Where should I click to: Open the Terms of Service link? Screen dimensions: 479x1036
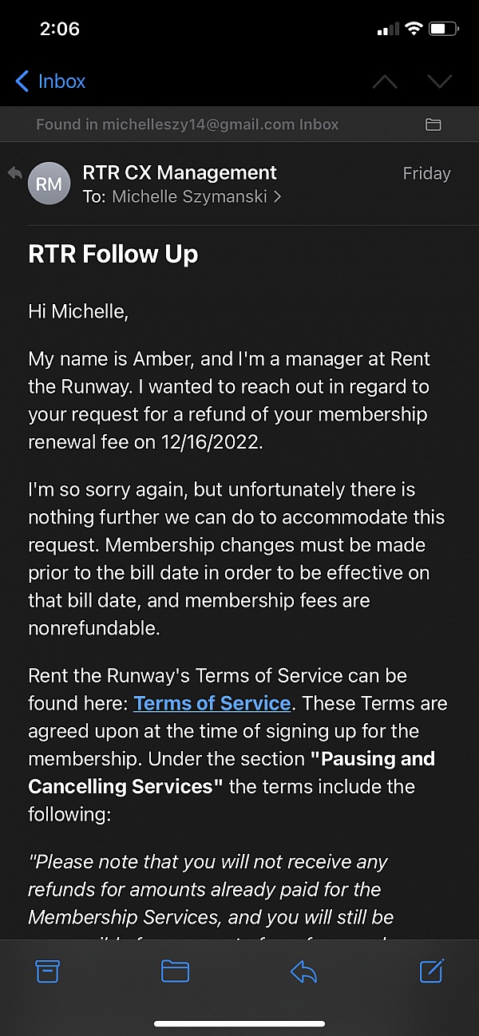point(212,703)
